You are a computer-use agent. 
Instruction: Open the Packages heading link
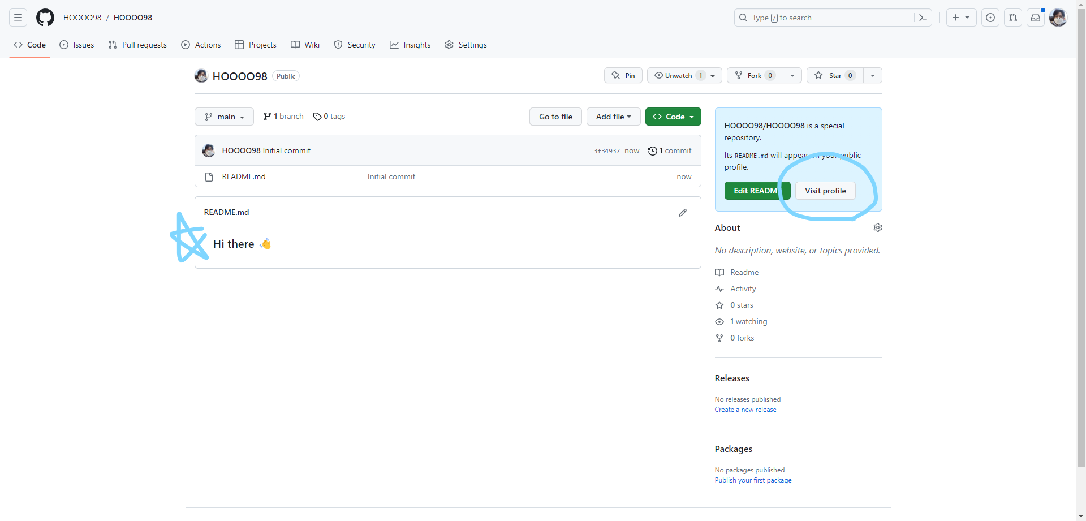[734, 449]
